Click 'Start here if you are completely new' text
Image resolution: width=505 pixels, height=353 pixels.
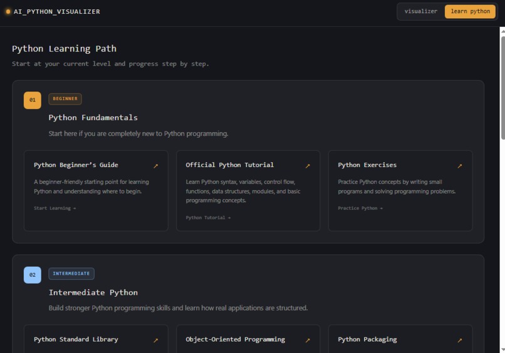[x=138, y=133]
